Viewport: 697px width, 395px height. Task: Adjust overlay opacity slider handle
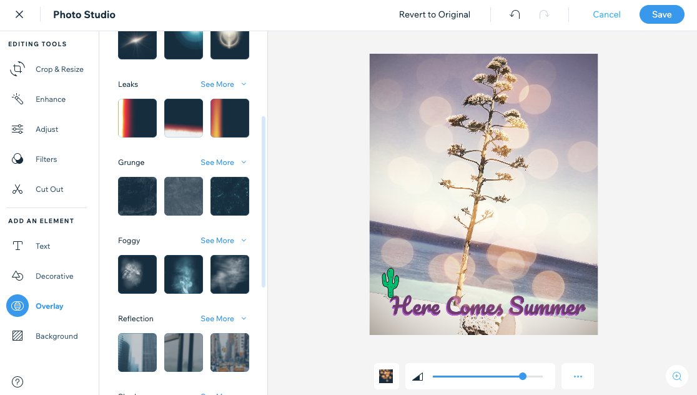click(523, 376)
